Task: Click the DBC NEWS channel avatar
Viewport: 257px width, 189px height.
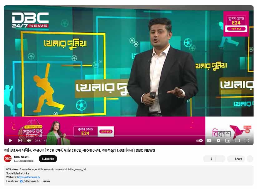Action: coord(8,159)
